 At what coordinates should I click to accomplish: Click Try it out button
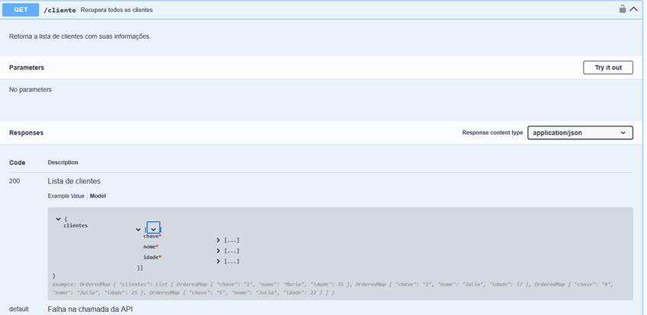(x=607, y=68)
